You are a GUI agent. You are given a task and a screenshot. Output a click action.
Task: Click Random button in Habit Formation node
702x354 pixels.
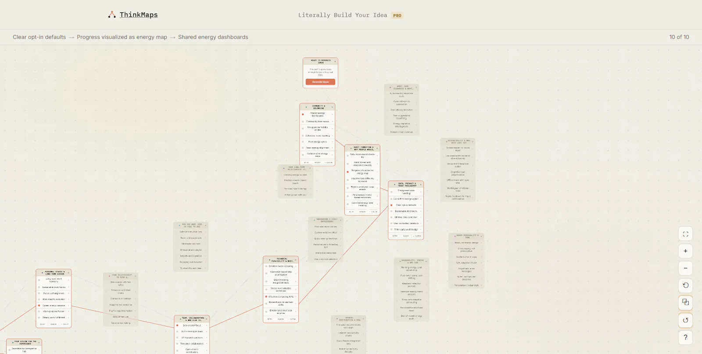coord(362,212)
